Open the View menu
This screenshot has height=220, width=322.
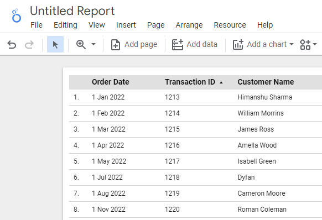pos(97,25)
